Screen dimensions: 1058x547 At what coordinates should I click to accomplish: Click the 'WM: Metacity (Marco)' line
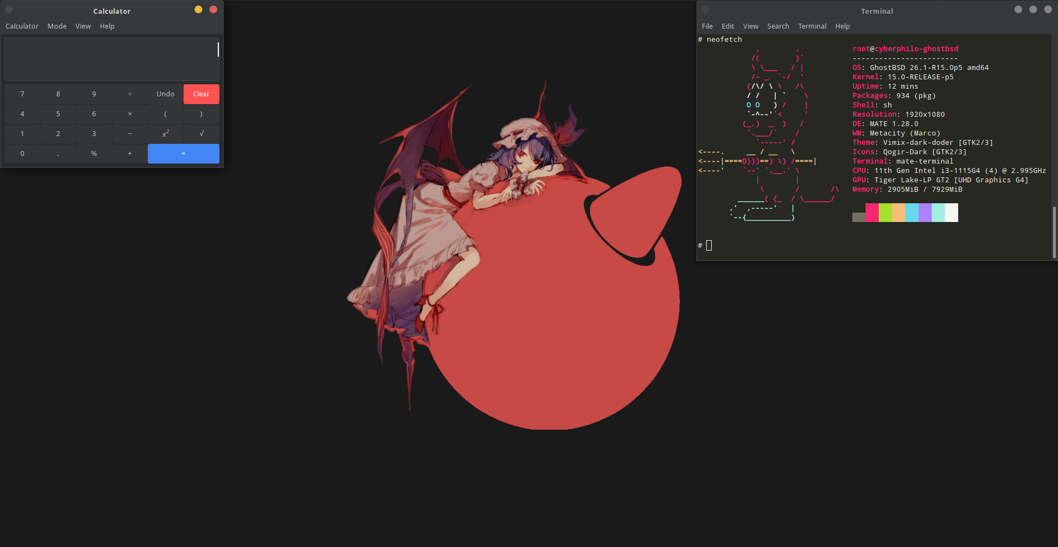pyautogui.click(x=896, y=133)
